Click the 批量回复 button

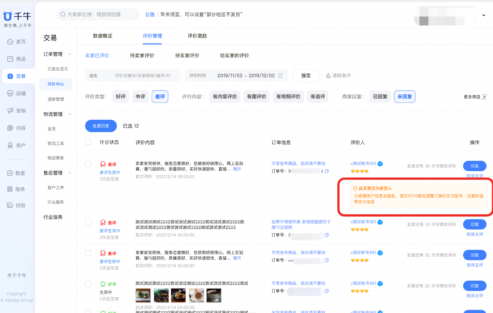pyautogui.click(x=101, y=126)
